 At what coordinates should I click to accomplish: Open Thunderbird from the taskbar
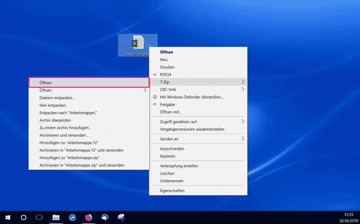pos(106,217)
